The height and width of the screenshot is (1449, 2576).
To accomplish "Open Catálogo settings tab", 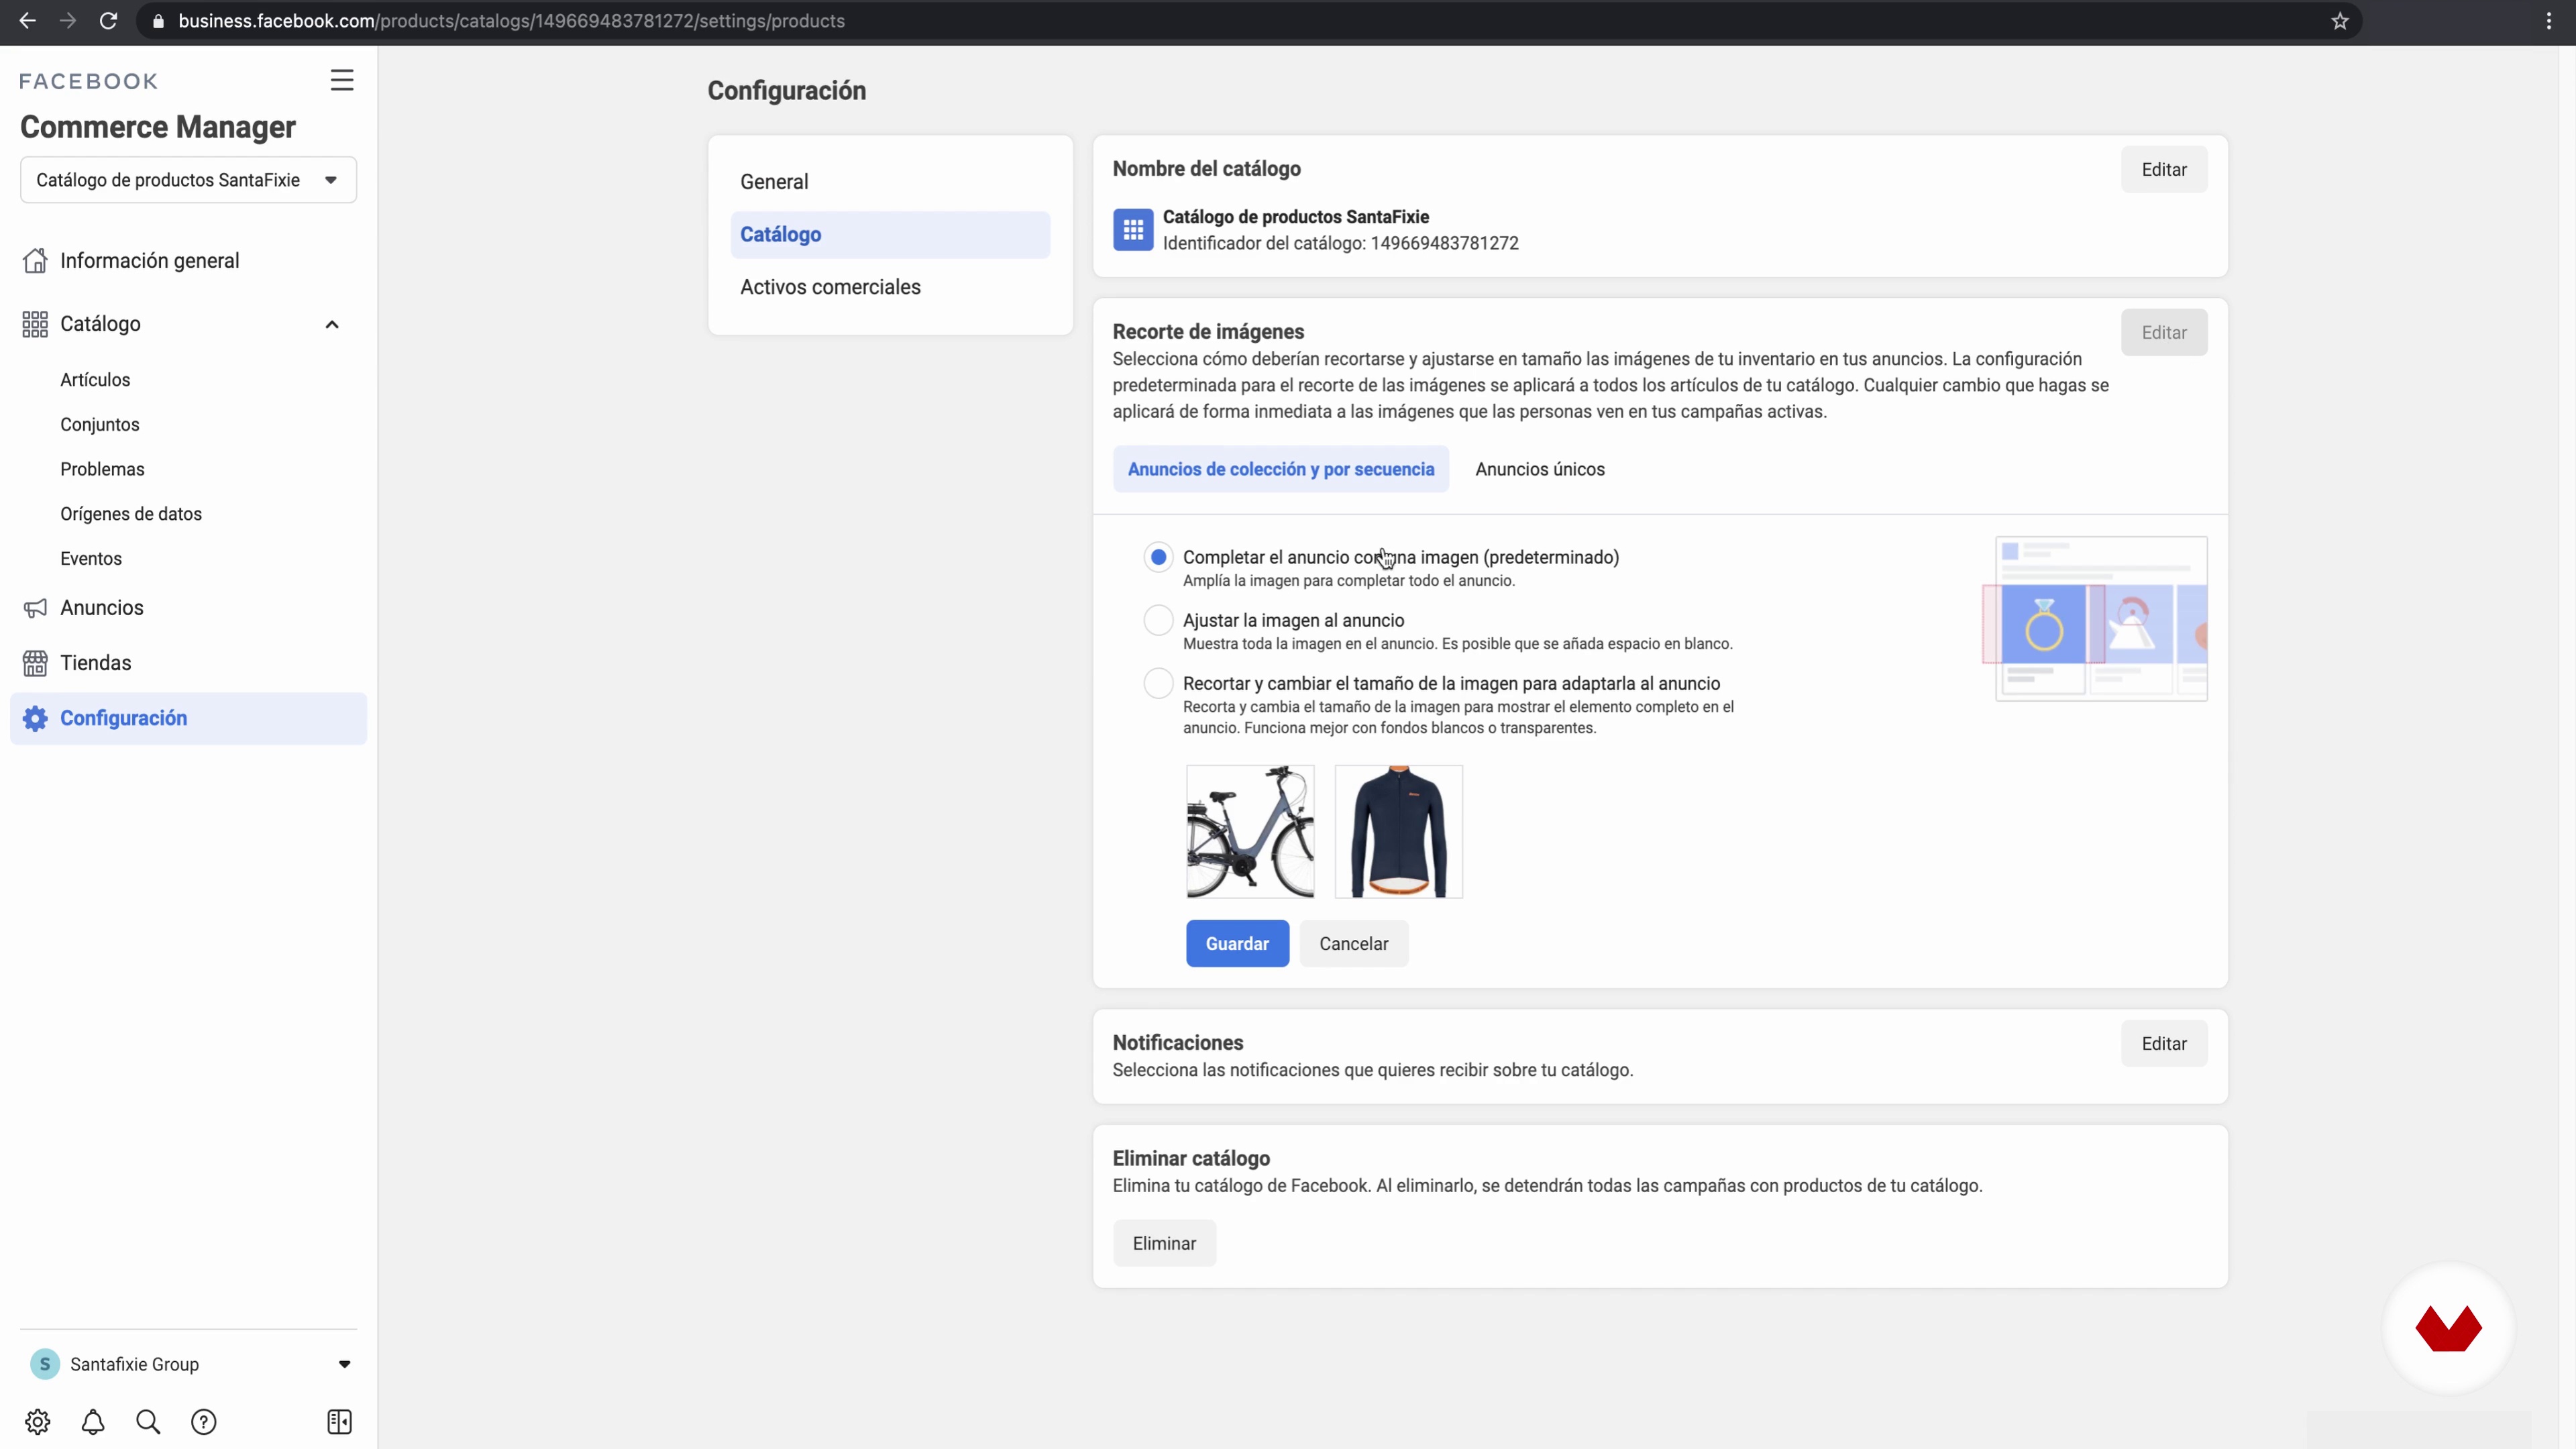I will [890, 234].
